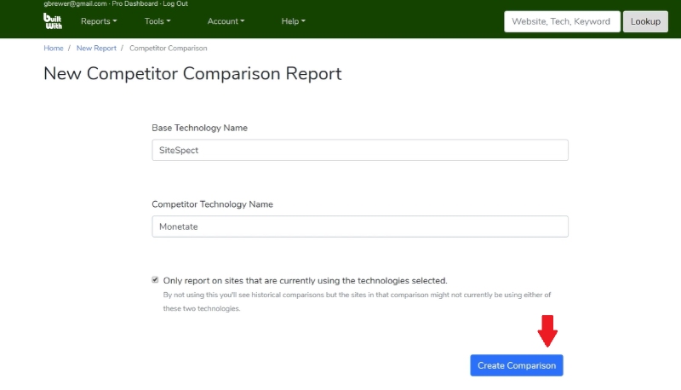Uncheck the currently-using technologies checkbox

point(155,279)
